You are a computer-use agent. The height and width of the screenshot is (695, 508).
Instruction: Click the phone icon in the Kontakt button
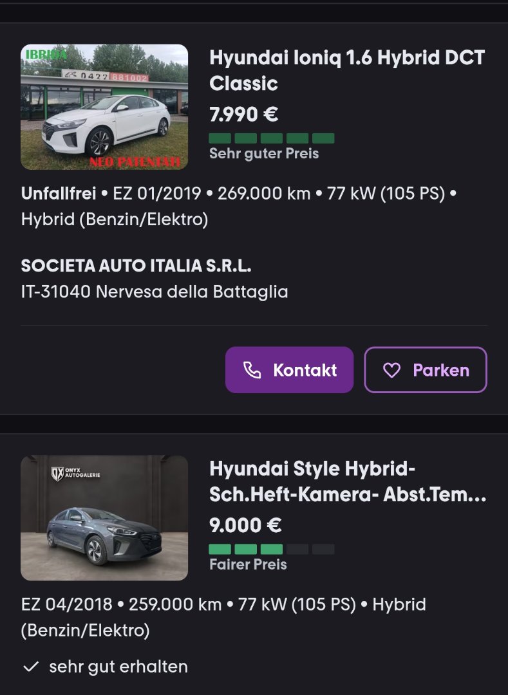(x=252, y=370)
